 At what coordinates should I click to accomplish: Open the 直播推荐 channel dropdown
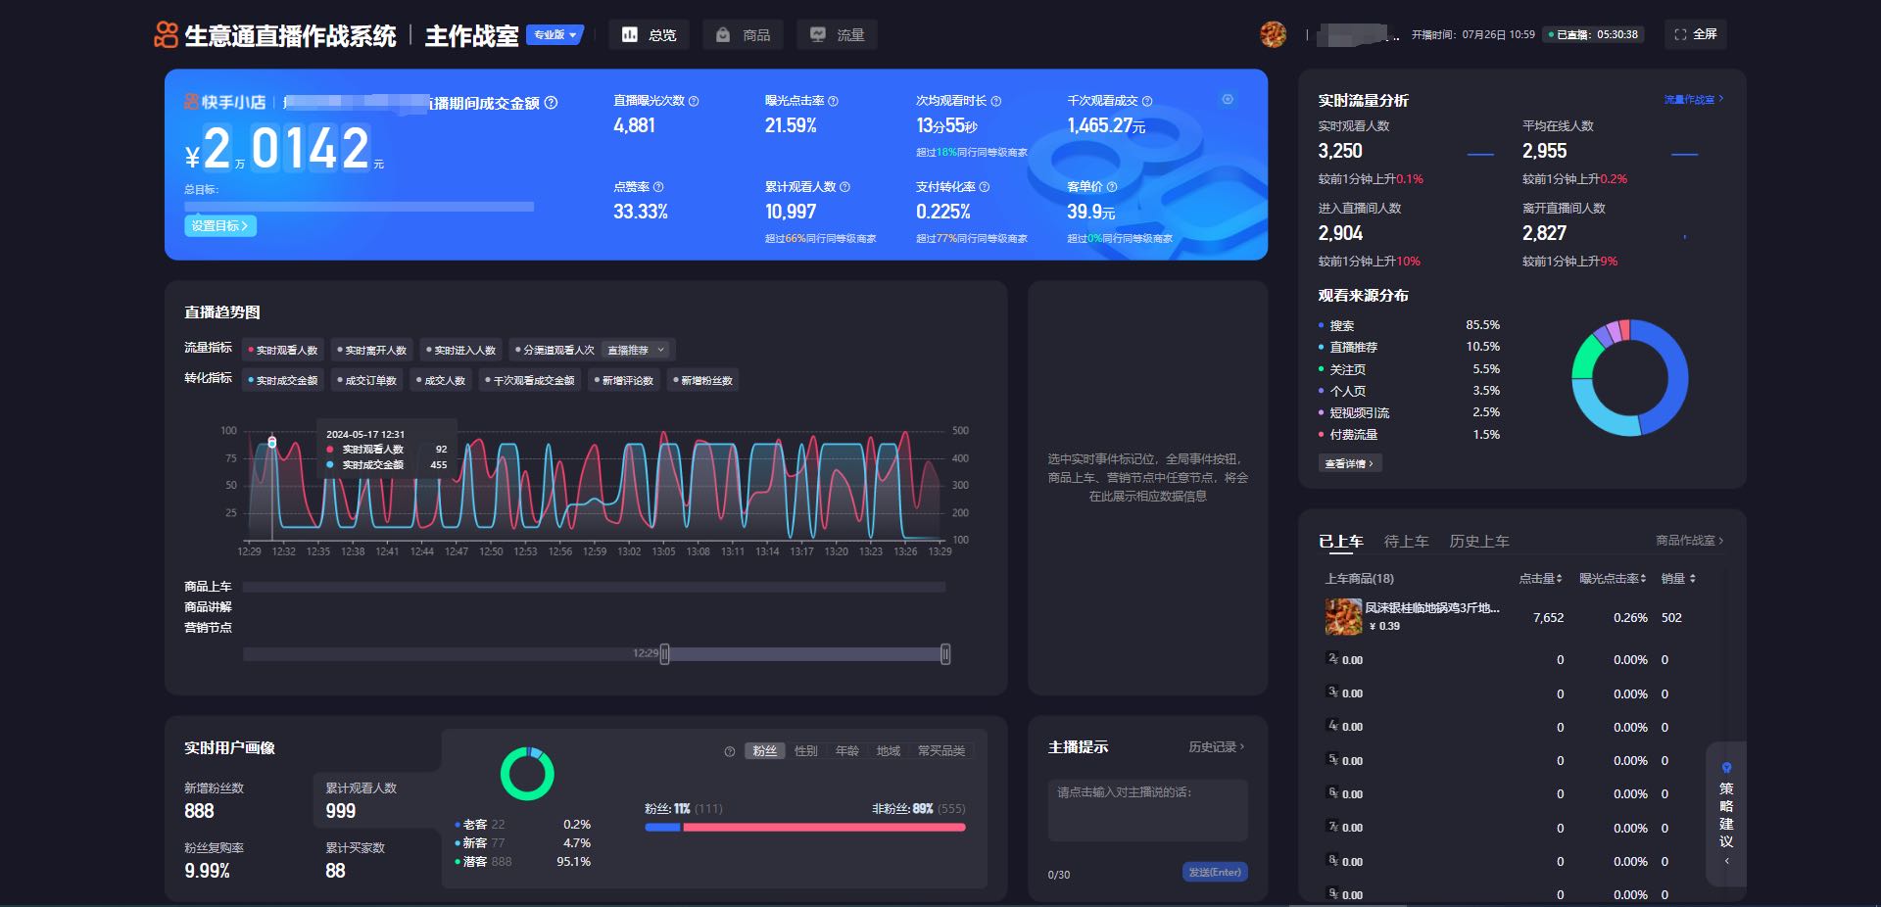pyautogui.click(x=636, y=350)
